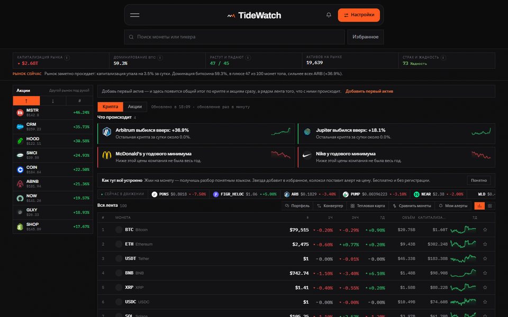Open Nike у годового минимума card
Image resolution: width=508 pixels, height=317 pixels.
396,157
